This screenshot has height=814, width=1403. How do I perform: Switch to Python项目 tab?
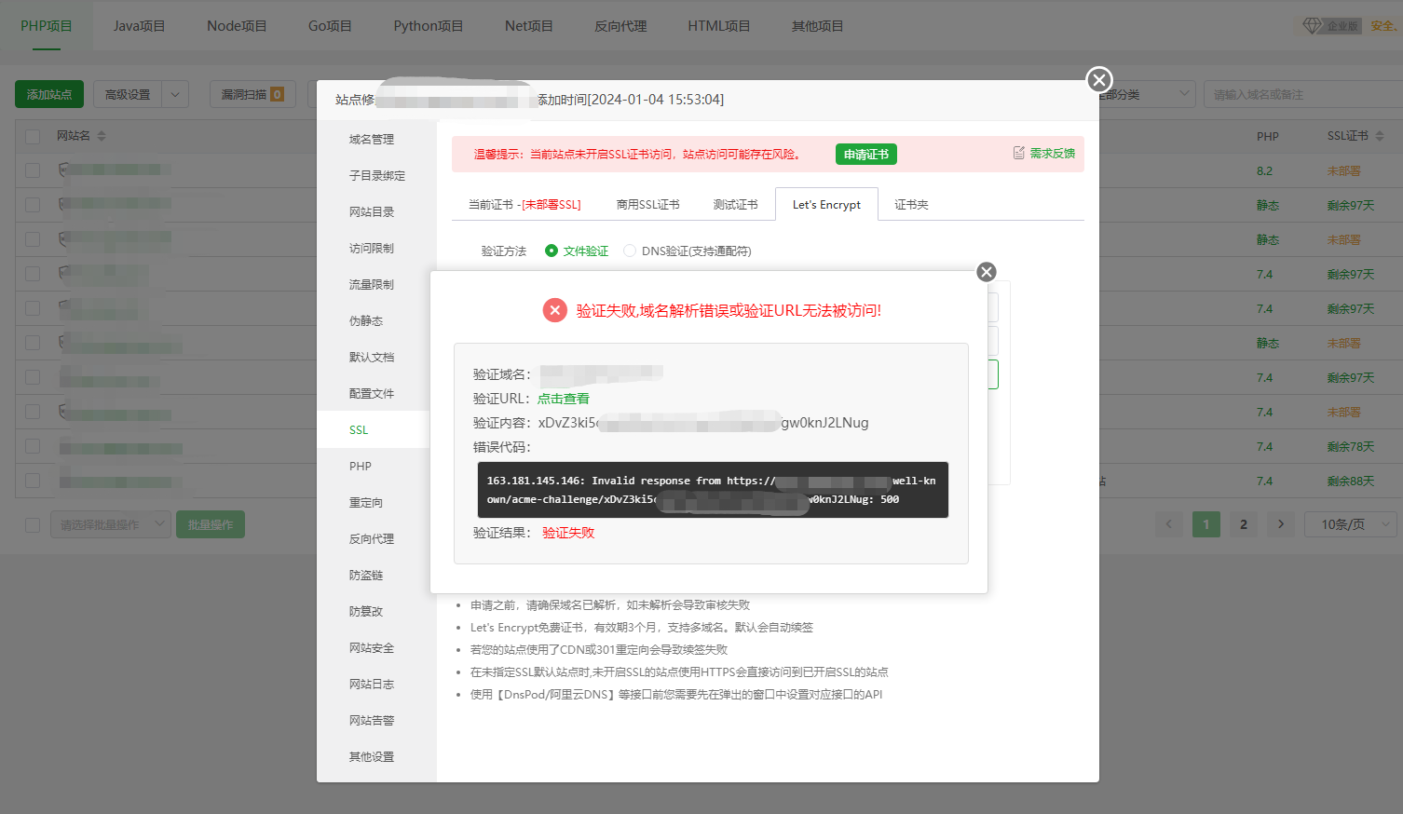(429, 26)
